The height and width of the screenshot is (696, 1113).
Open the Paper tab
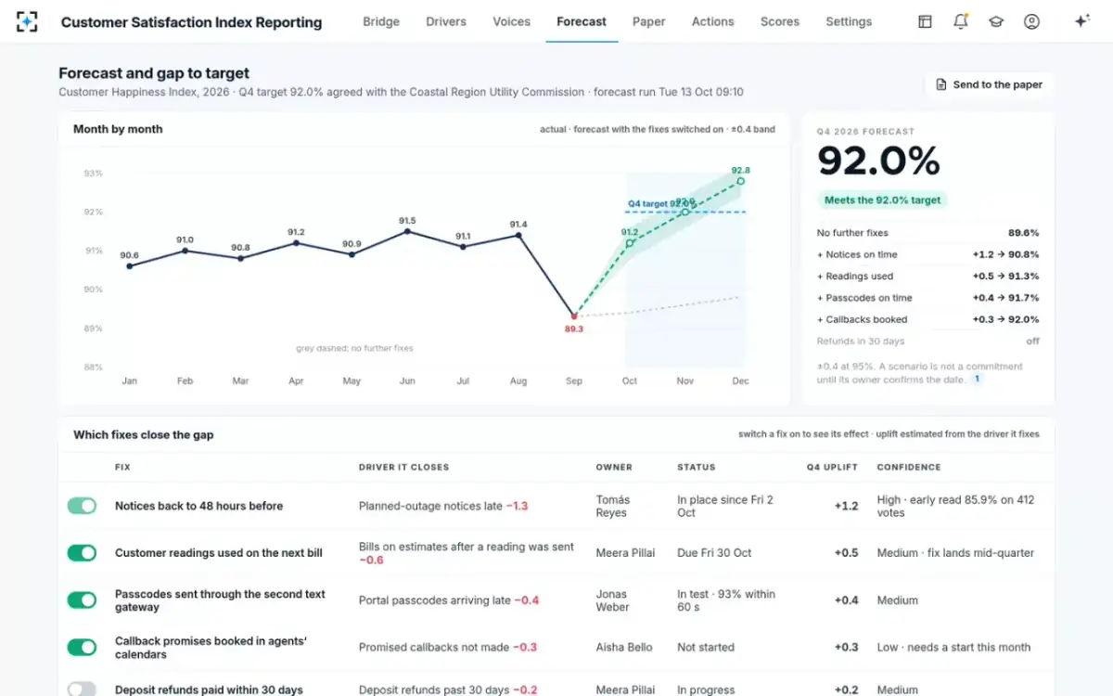tap(649, 21)
